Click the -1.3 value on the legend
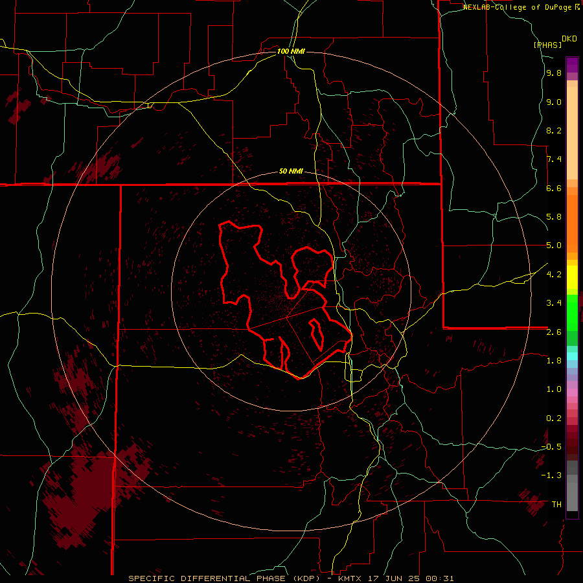This screenshot has height=583, width=583. coord(551,475)
